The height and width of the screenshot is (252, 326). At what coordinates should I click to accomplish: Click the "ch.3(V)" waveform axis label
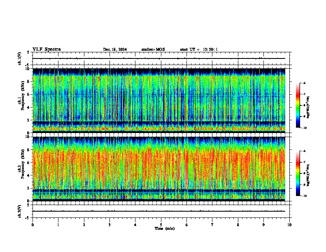click(19, 211)
